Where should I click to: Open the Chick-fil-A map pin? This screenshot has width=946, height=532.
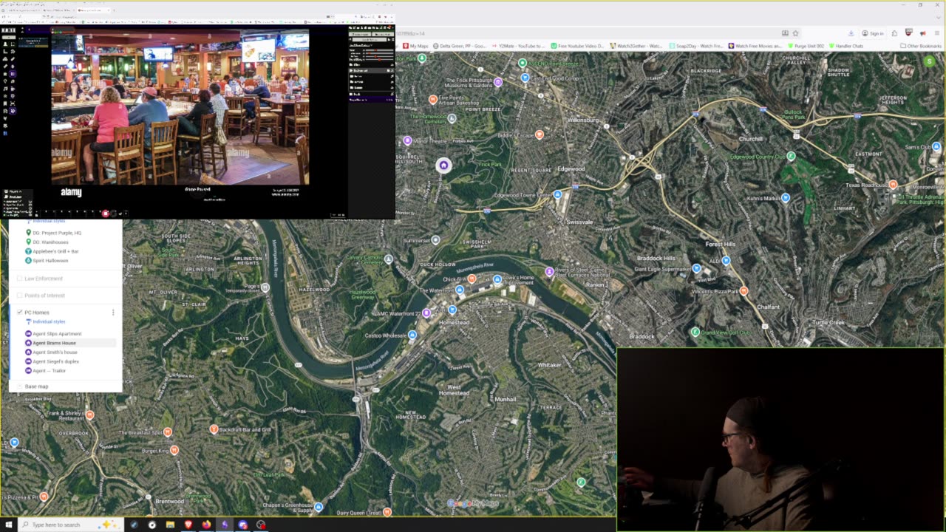point(472,279)
